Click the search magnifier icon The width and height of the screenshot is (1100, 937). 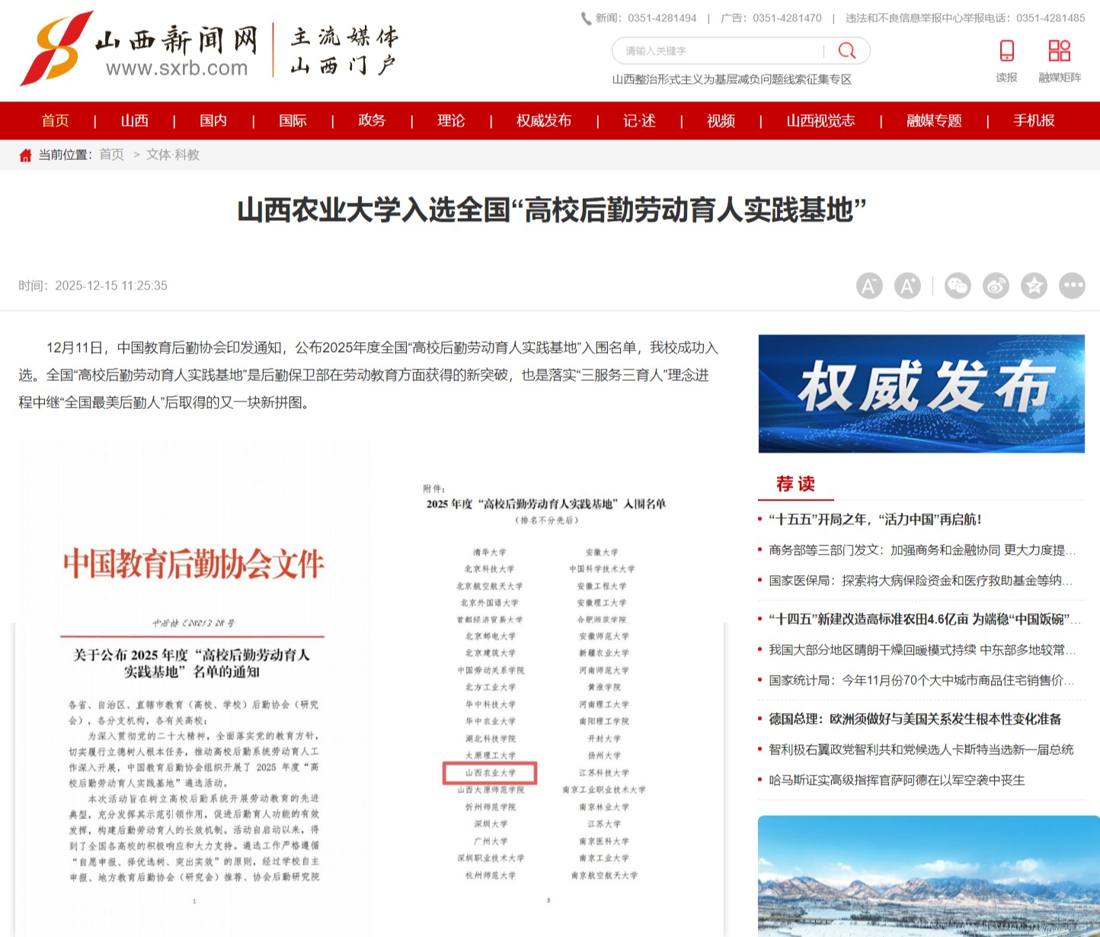point(846,51)
